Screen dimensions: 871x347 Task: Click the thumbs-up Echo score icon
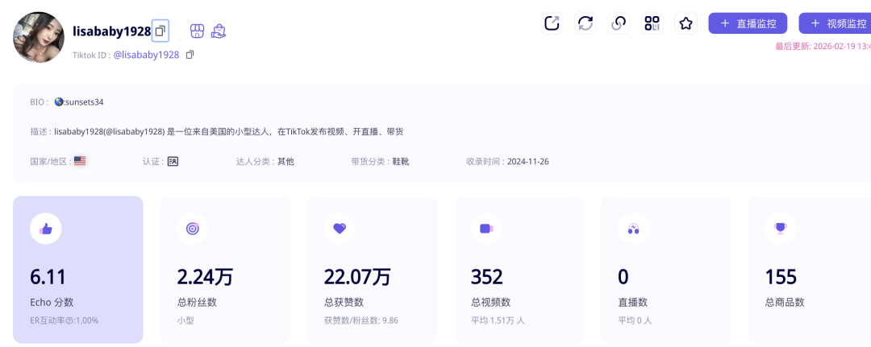click(45, 229)
